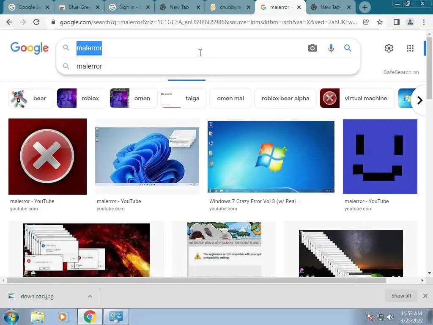Select the malerror search suggestion
Image resolution: width=433 pixels, height=325 pixels.
coord(89,66)
